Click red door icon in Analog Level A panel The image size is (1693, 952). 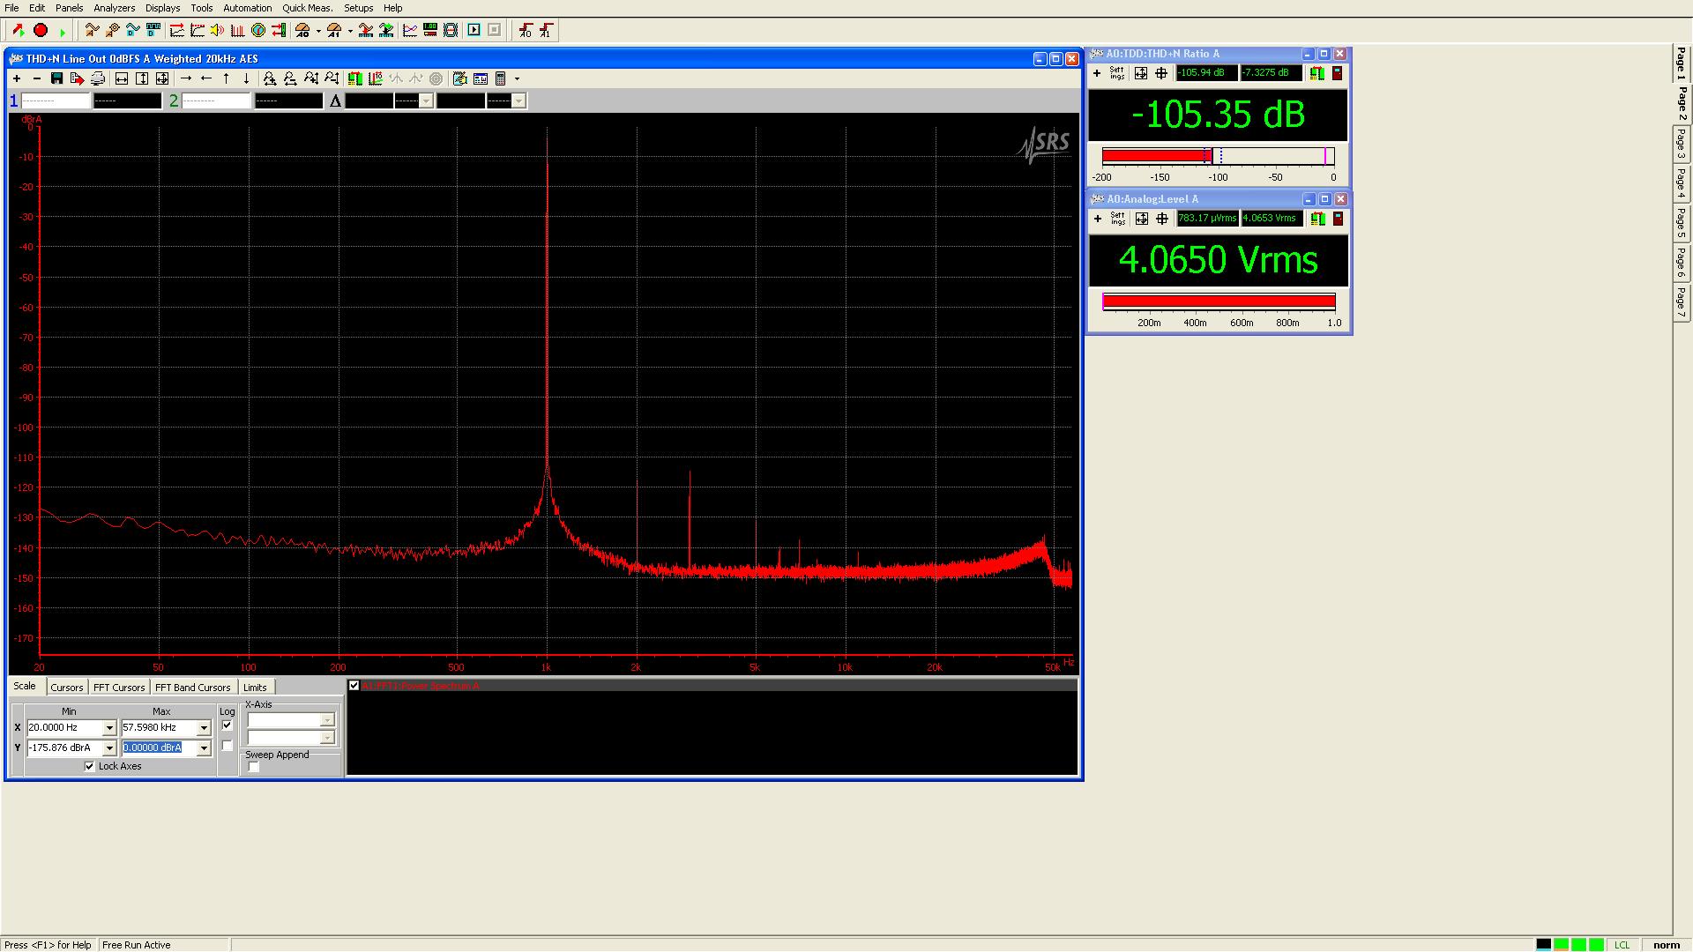point(1338,219)
